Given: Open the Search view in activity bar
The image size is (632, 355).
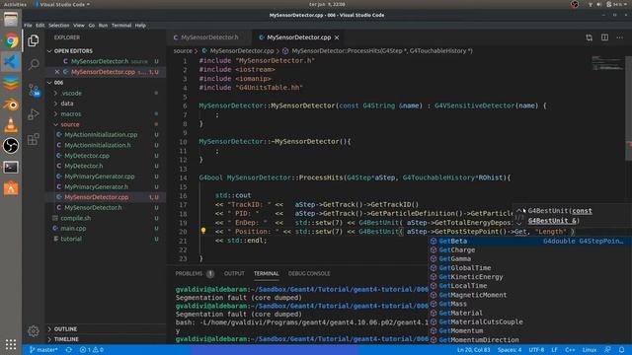Looking at the screenshot, I should point(34,64).
